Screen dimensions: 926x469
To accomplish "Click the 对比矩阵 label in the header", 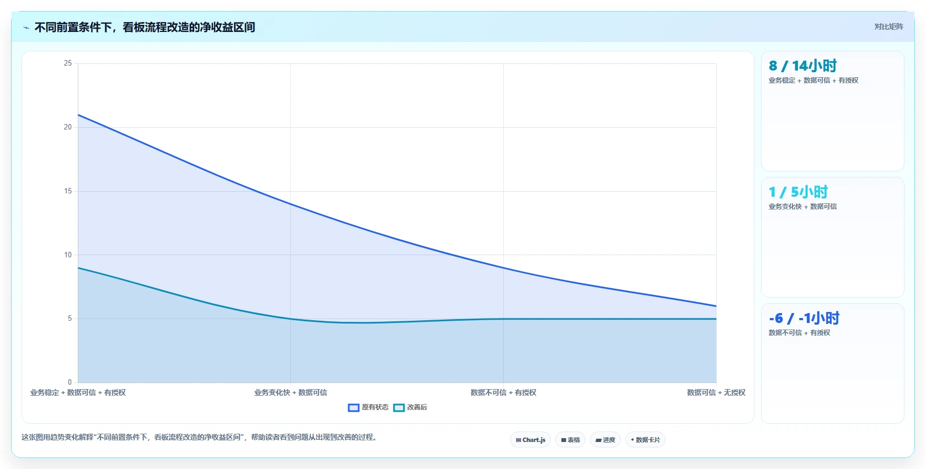I will pyautogui.click(x=888, y=26).
